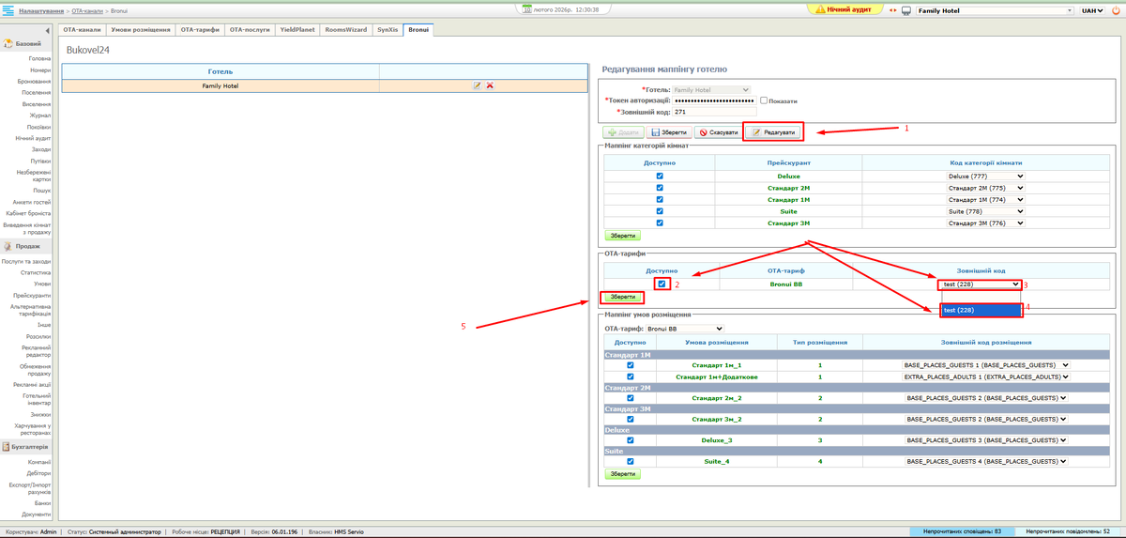The height and width of the screenshot is (538, 1126).
Task: Toggle availability checkbox for Deluxe category
Action: [x=660, y=176]
